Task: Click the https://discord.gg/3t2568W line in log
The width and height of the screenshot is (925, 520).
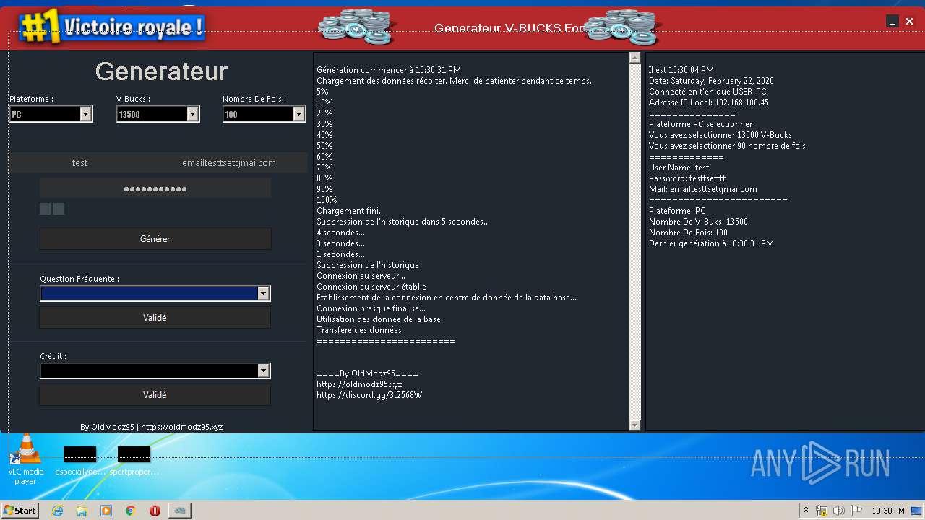Action: pos(369,395)
